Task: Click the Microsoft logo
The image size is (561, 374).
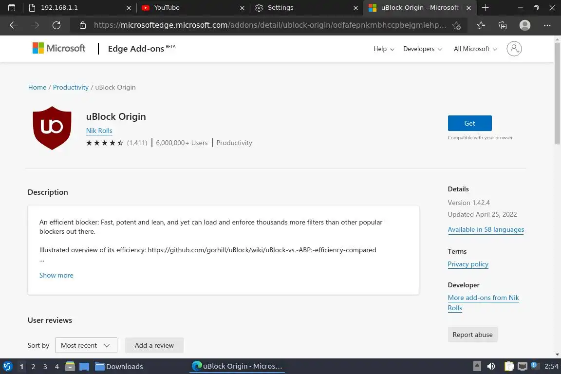Action: (x=58, y=48)
